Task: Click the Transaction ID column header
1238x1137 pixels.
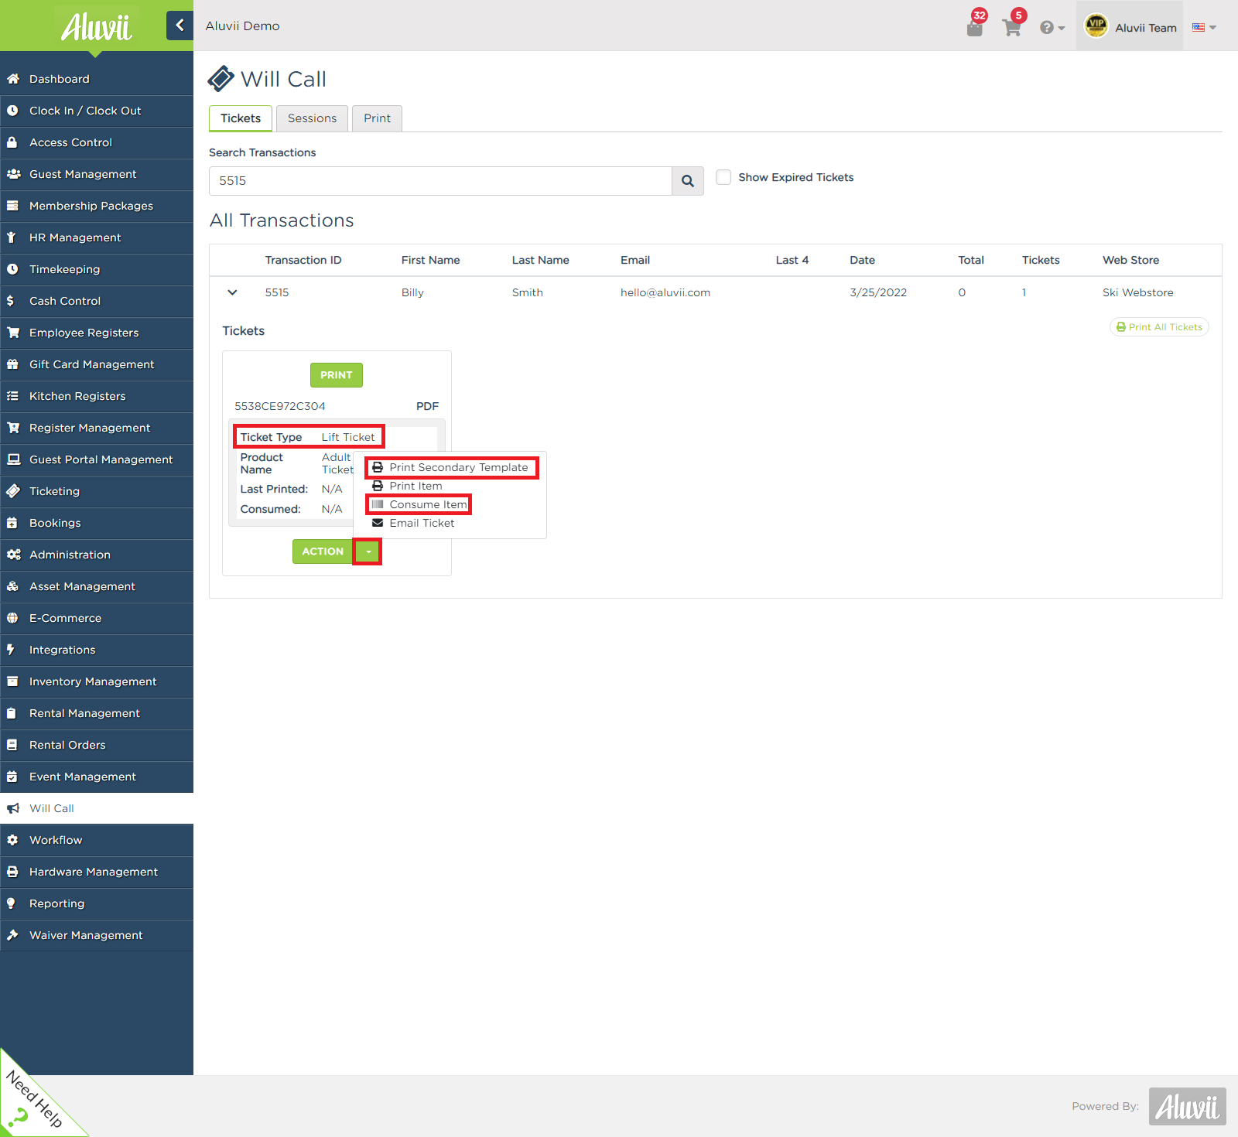Action: (303, 260)
